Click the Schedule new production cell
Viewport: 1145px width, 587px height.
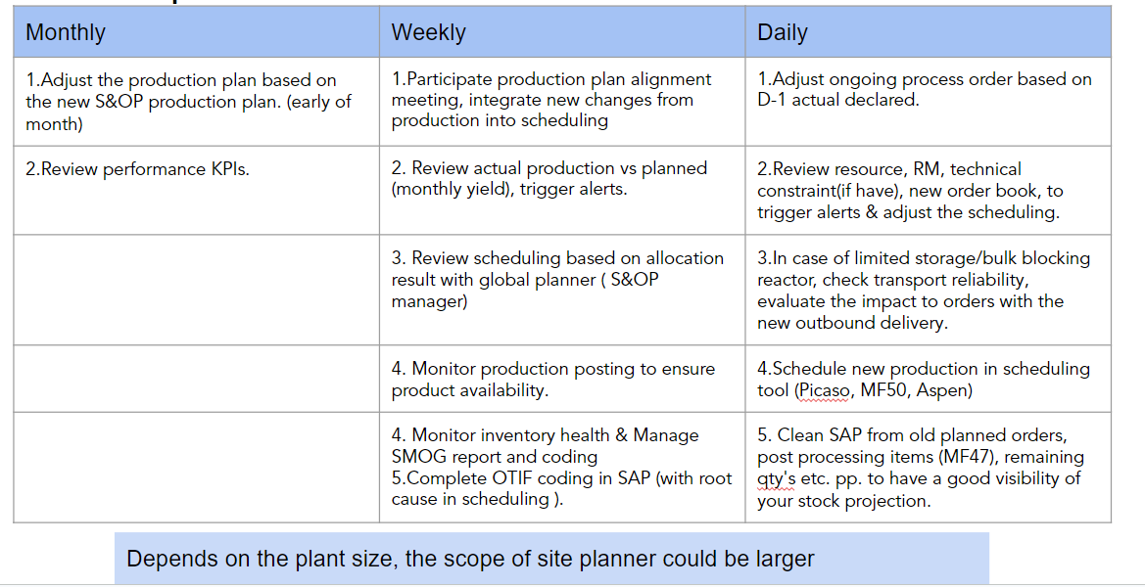928,380
